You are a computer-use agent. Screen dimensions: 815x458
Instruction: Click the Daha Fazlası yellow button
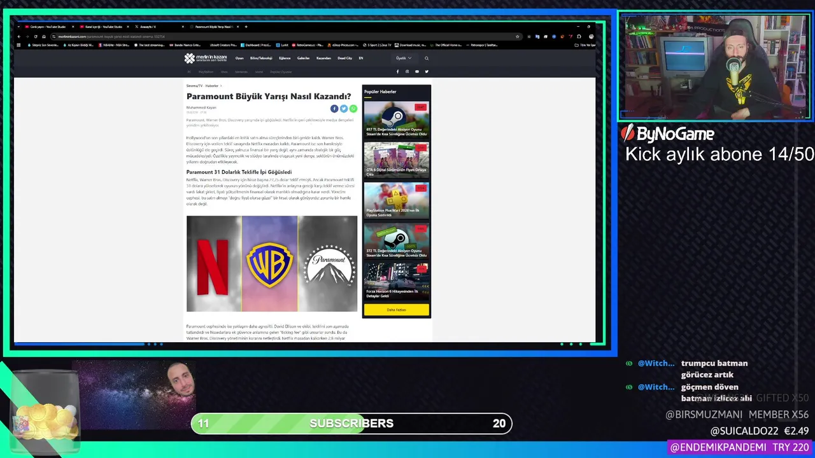point(396,310)
